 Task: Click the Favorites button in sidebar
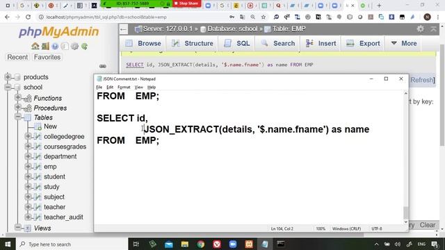pyautogui.click(x=47, y=57)
